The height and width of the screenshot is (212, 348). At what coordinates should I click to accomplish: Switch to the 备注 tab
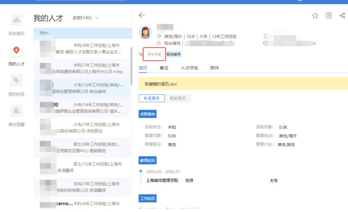[x=164, y=68]
